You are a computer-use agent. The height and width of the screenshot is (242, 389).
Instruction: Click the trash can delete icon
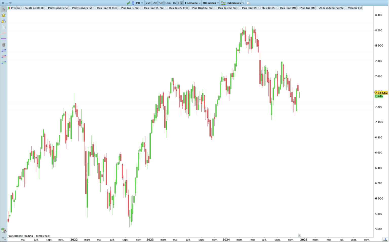4,45
